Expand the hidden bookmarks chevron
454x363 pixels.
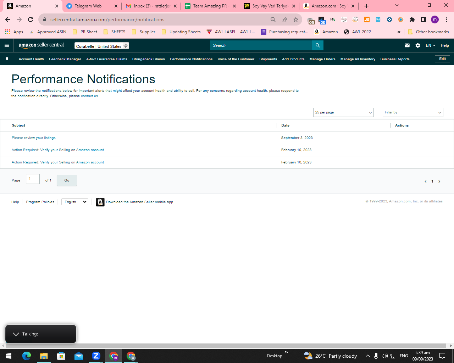[x=399, y=32]
